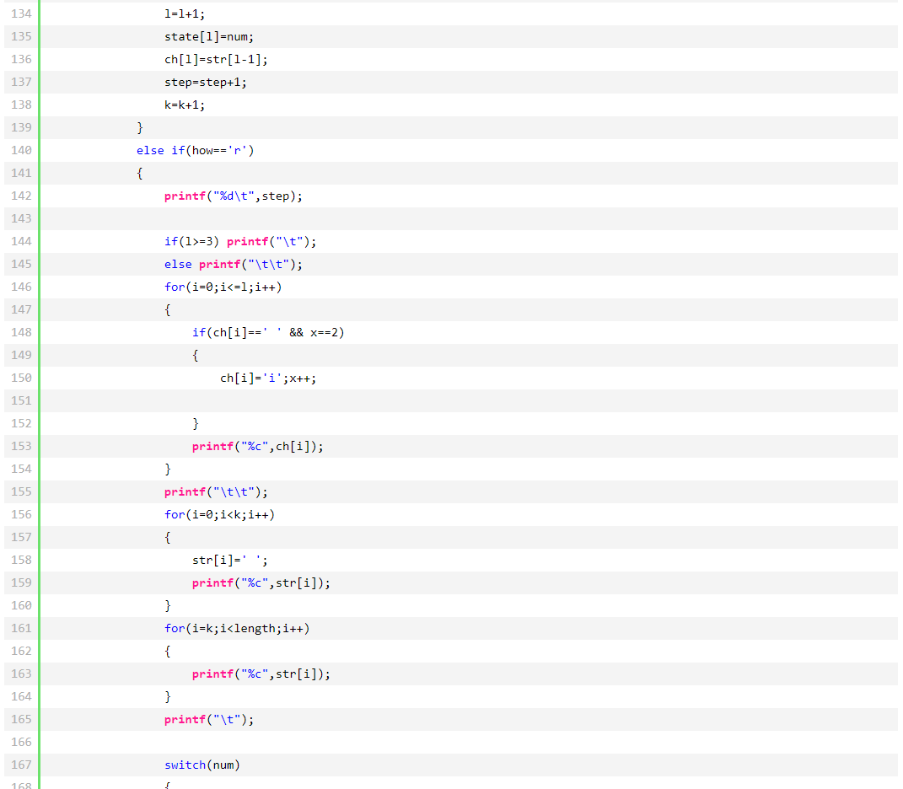This screenshot has width=903, height=789.
Task: Click printf("%c",str[i]); on line 159
Action: point(261,582)
